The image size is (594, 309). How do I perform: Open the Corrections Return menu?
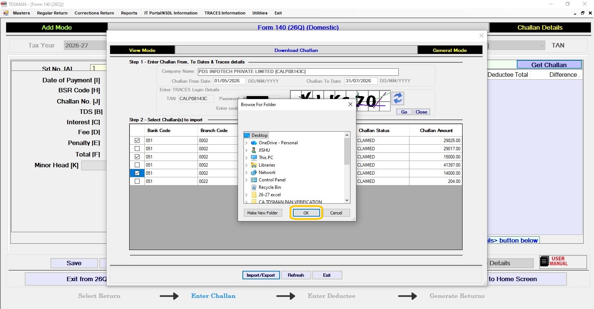94,13
